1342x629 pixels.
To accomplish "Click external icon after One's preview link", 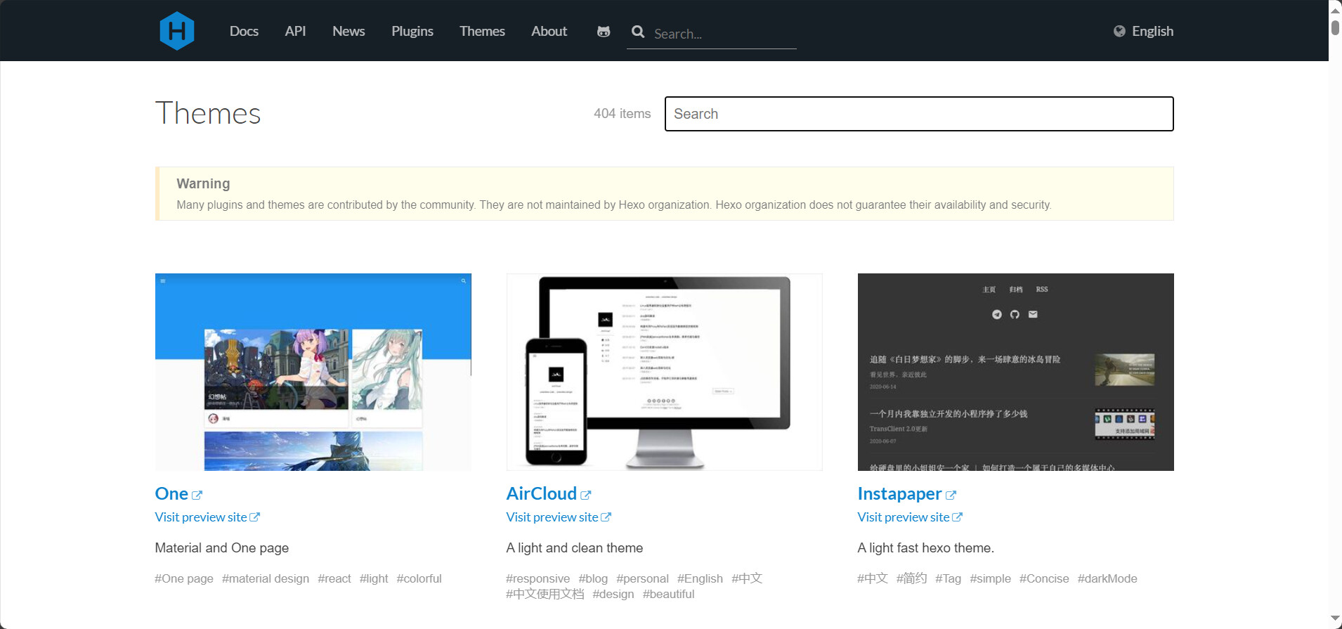I will [x=254, y=517].
